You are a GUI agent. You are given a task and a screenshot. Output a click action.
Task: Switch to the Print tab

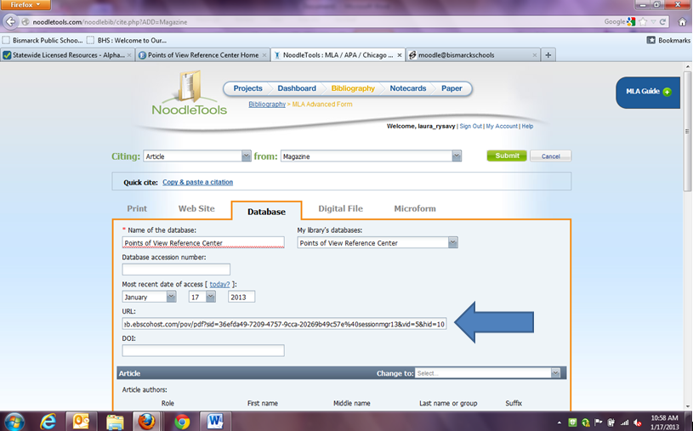137,208
